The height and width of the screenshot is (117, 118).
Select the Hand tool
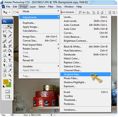coord(4,75)
